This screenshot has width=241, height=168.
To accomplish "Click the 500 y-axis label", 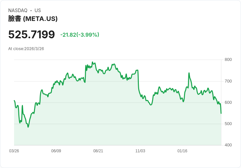I will point(228,124).
